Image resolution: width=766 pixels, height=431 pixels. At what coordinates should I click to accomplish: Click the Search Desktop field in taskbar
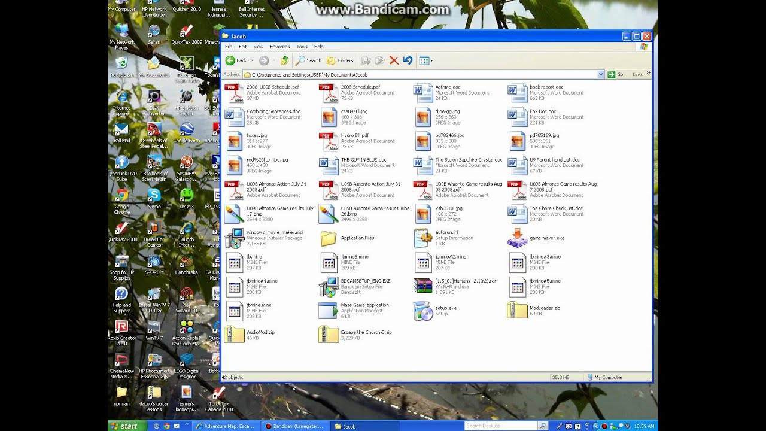(501, 426)
